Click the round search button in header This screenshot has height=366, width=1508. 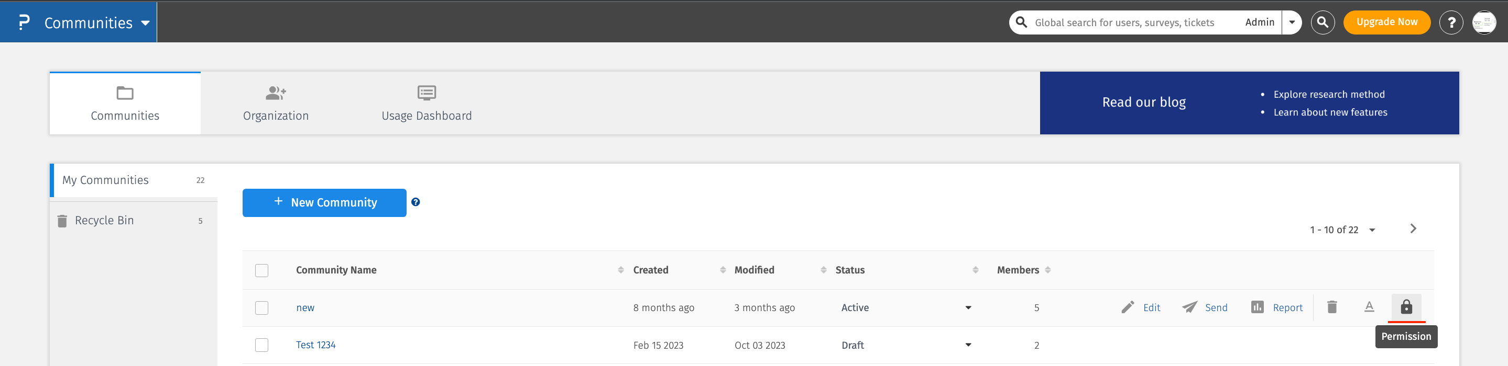1323,23
